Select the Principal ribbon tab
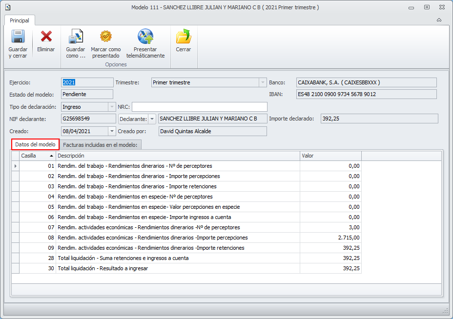Viewport: 453px width, 319px height. [x=20, y=20]
